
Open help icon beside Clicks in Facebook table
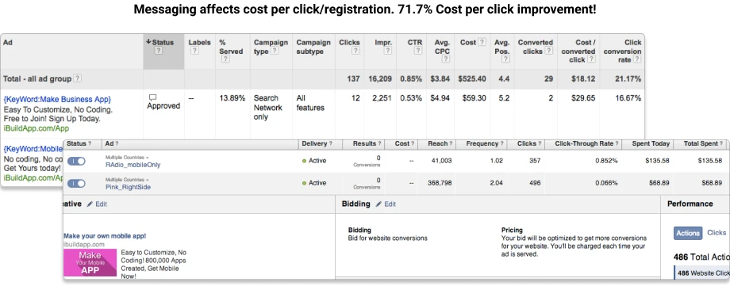click(540, 144)
